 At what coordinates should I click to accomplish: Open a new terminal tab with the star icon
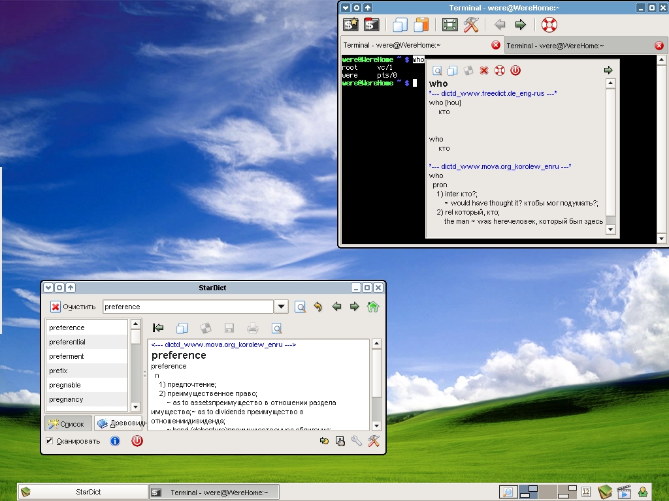click(351, 25)
